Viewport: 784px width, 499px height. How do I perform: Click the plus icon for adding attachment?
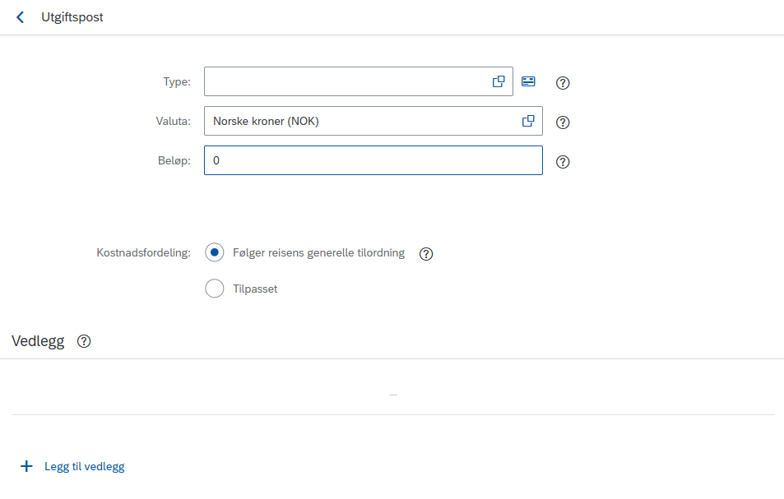pyautogui.click(x=26, y=467)
